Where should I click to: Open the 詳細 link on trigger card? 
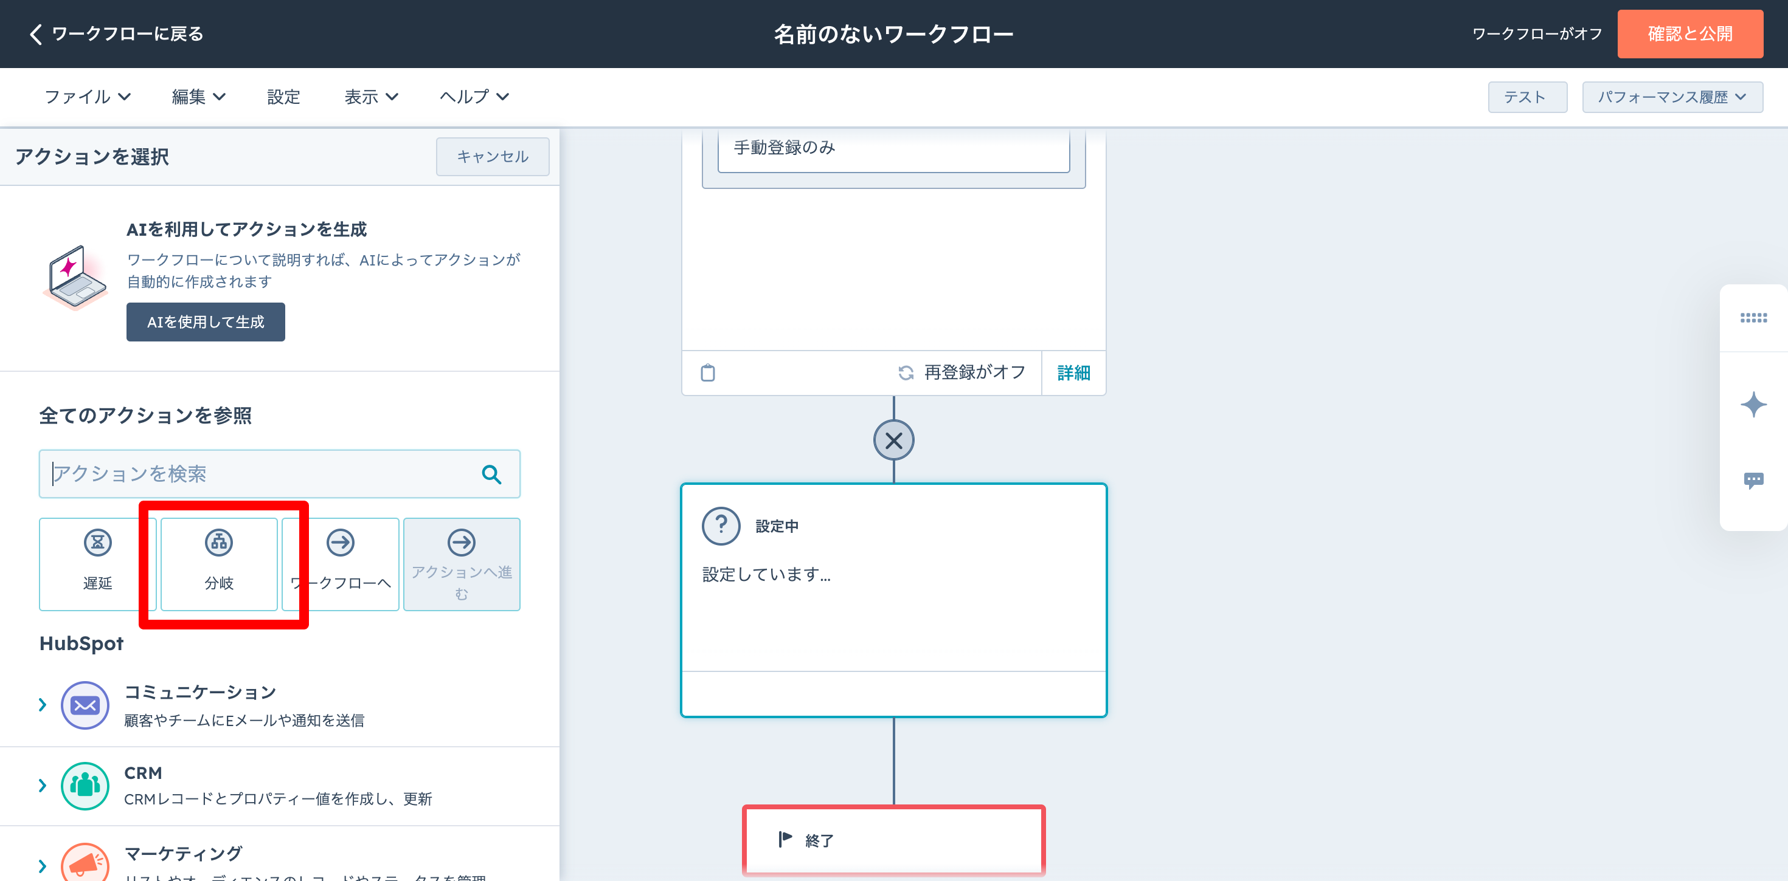tap(1073, 372)
